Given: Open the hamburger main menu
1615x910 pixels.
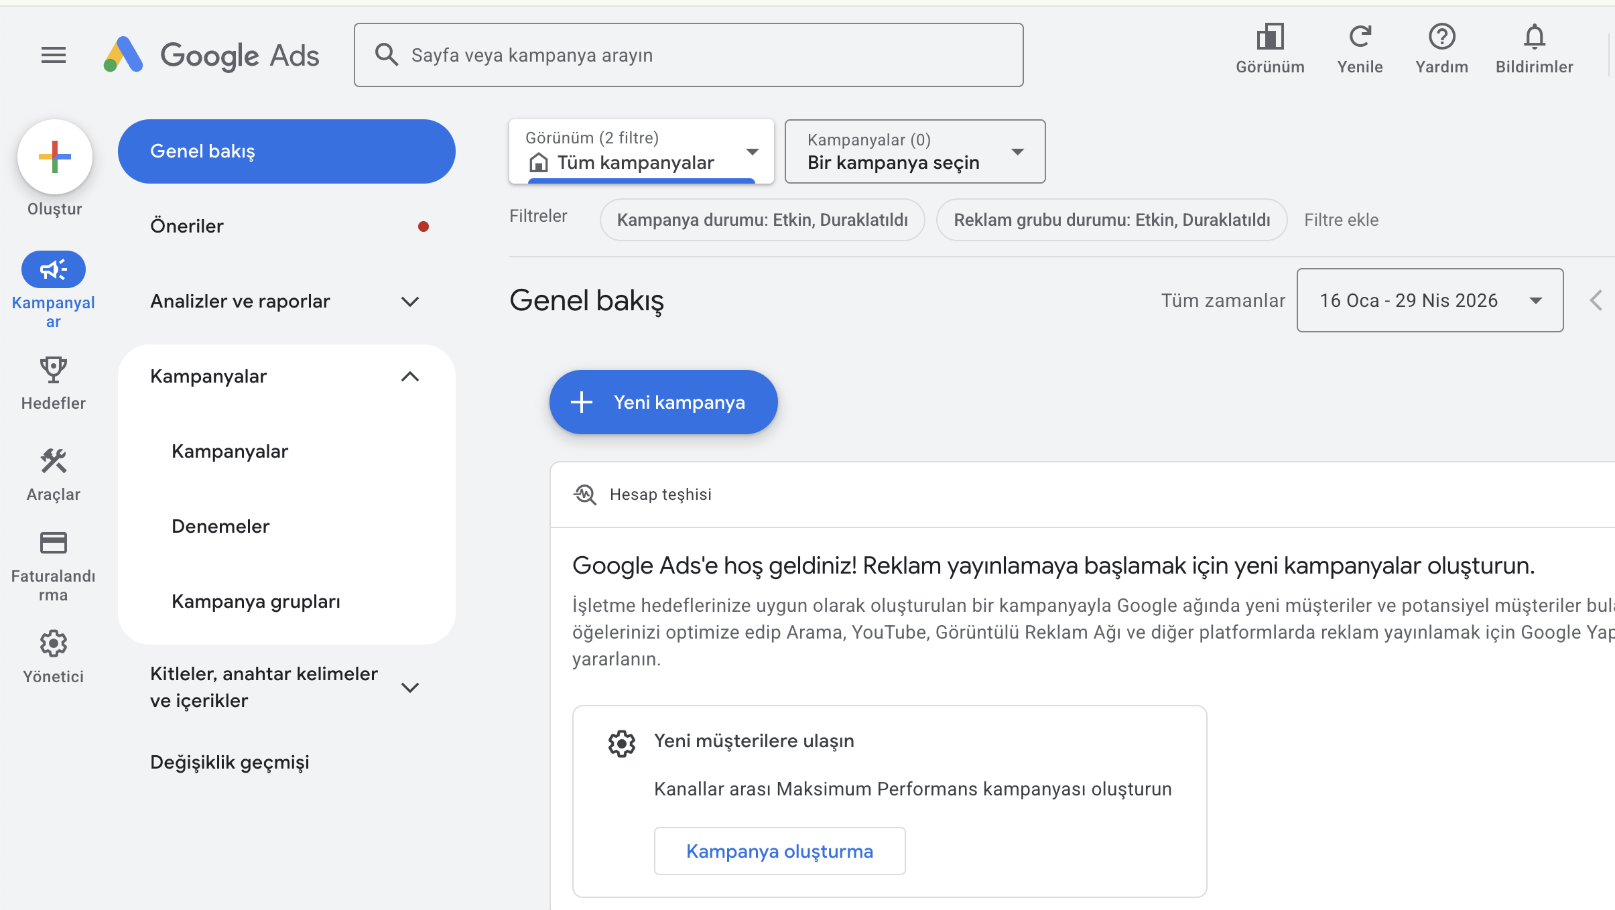Looking at the screenshot, I should [54, 55].
